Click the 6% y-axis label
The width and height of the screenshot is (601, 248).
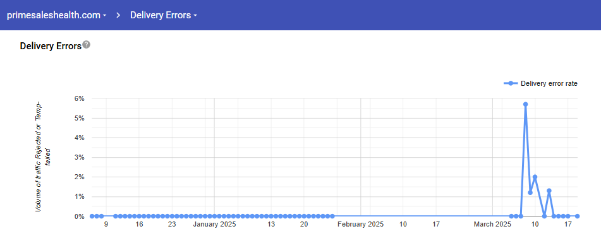(x=79, y=98)
